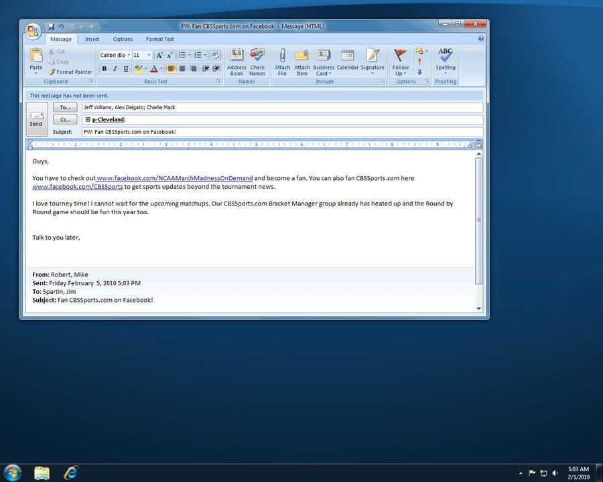Mark the message as High Importance
The height and width of the screenshot is (482, 603).
click(x=419, y=62)
